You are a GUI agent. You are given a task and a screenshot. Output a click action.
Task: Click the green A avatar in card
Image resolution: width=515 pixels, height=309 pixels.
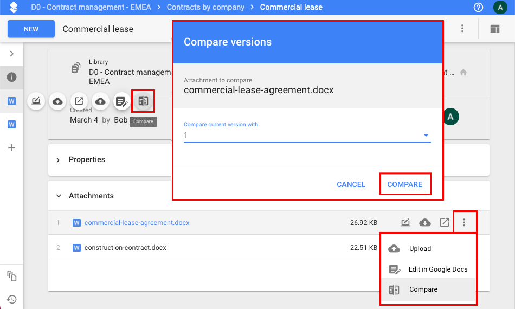pyautogui.click(x=450, y=117)
